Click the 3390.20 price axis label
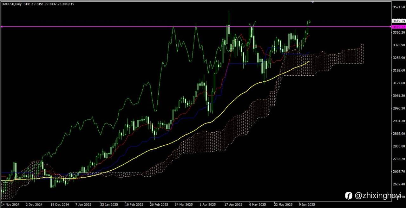 tap(399, 32)
